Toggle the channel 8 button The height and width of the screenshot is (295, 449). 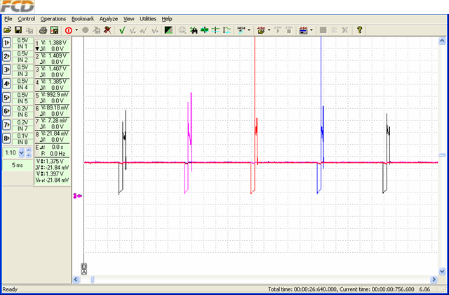coord(6,138)
